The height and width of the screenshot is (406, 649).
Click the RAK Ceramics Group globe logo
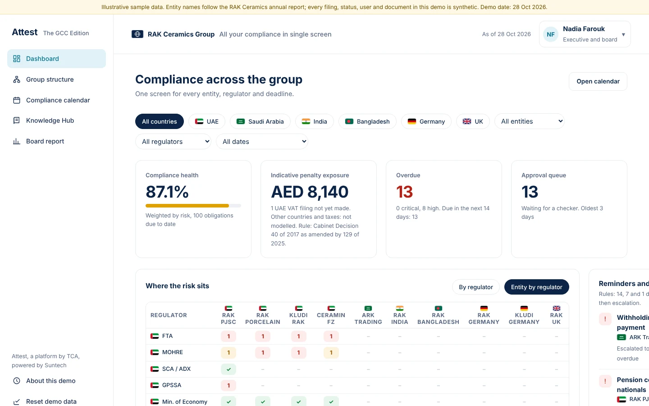(137, 34)
